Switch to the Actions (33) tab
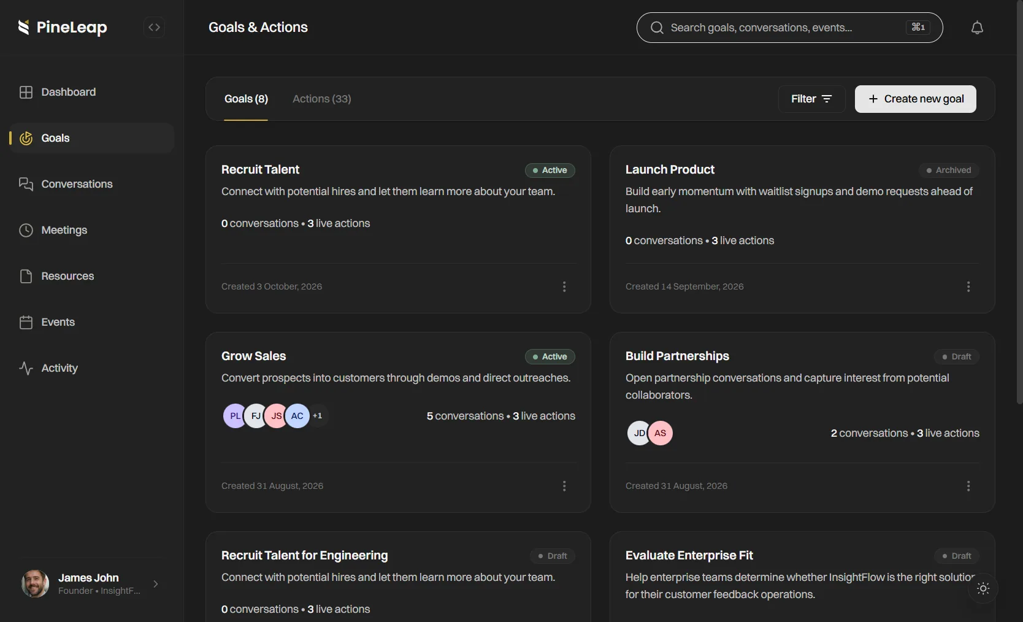Image resolution: width=1023 pixels, height=622 pixels. pyautogui.click(x=322, y=99)
